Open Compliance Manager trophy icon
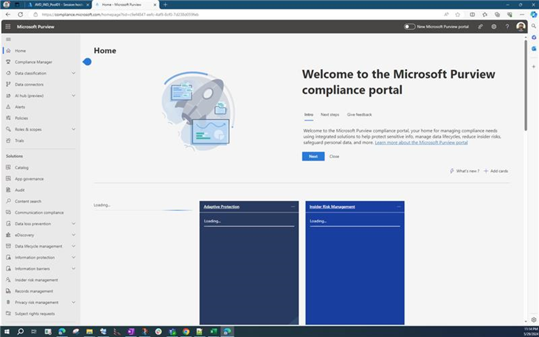 (x=8, y=62)
